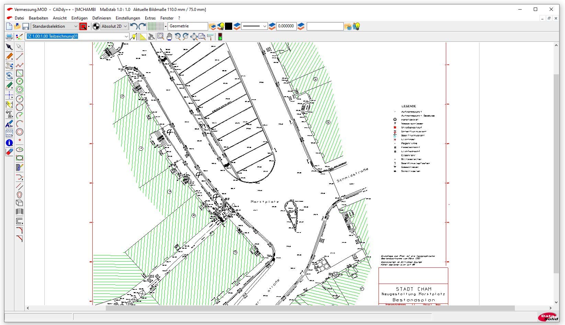Click the scroll down arrow

tap(557, 302)
